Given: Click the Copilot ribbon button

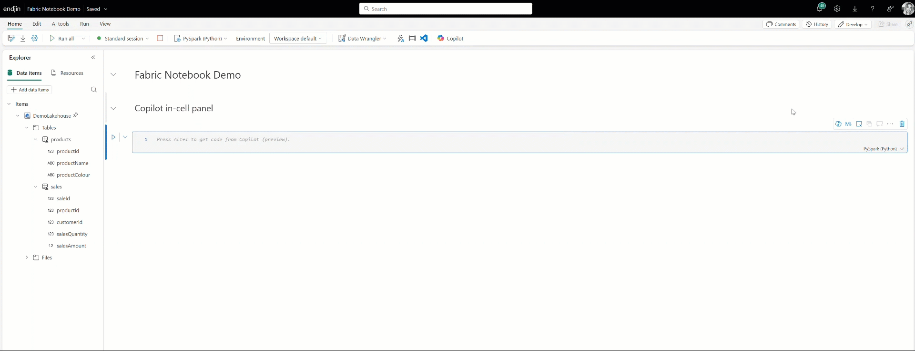Looking at the screenshot, I should coord(450,39).
